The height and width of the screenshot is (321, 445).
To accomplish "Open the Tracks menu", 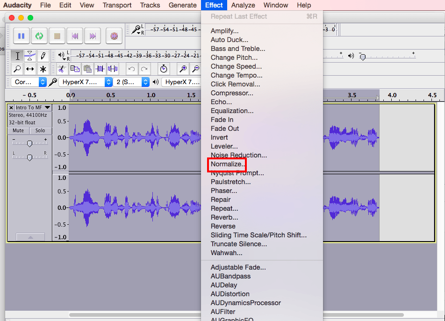I will [x=150, y=5].
